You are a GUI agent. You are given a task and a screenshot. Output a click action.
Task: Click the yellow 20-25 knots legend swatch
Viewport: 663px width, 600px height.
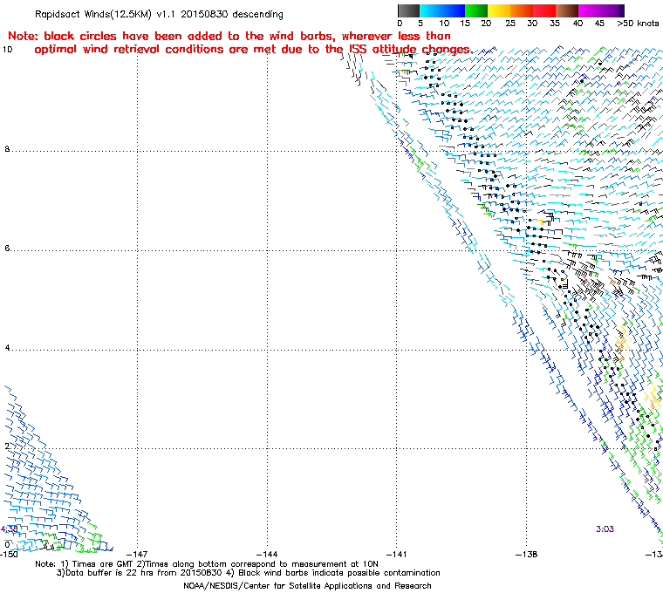[499, 10]
